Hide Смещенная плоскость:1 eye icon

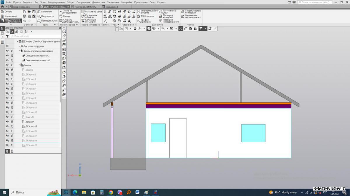[7, 55]
